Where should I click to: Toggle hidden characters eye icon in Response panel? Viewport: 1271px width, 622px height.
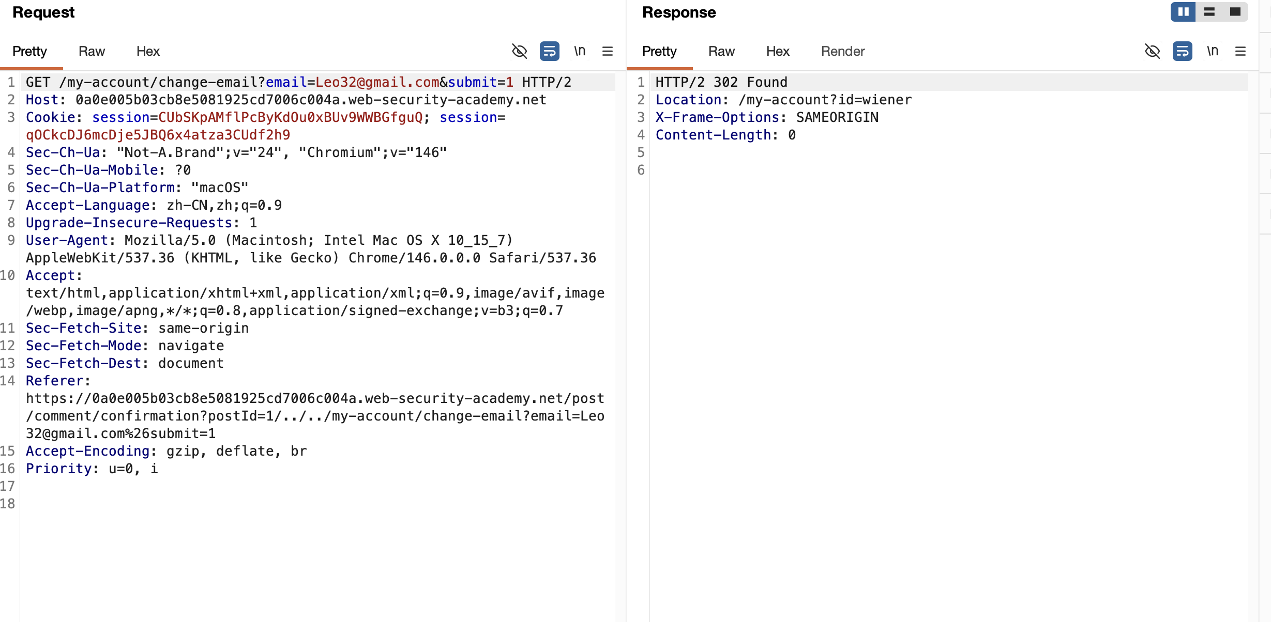(x=1152, y=51)
